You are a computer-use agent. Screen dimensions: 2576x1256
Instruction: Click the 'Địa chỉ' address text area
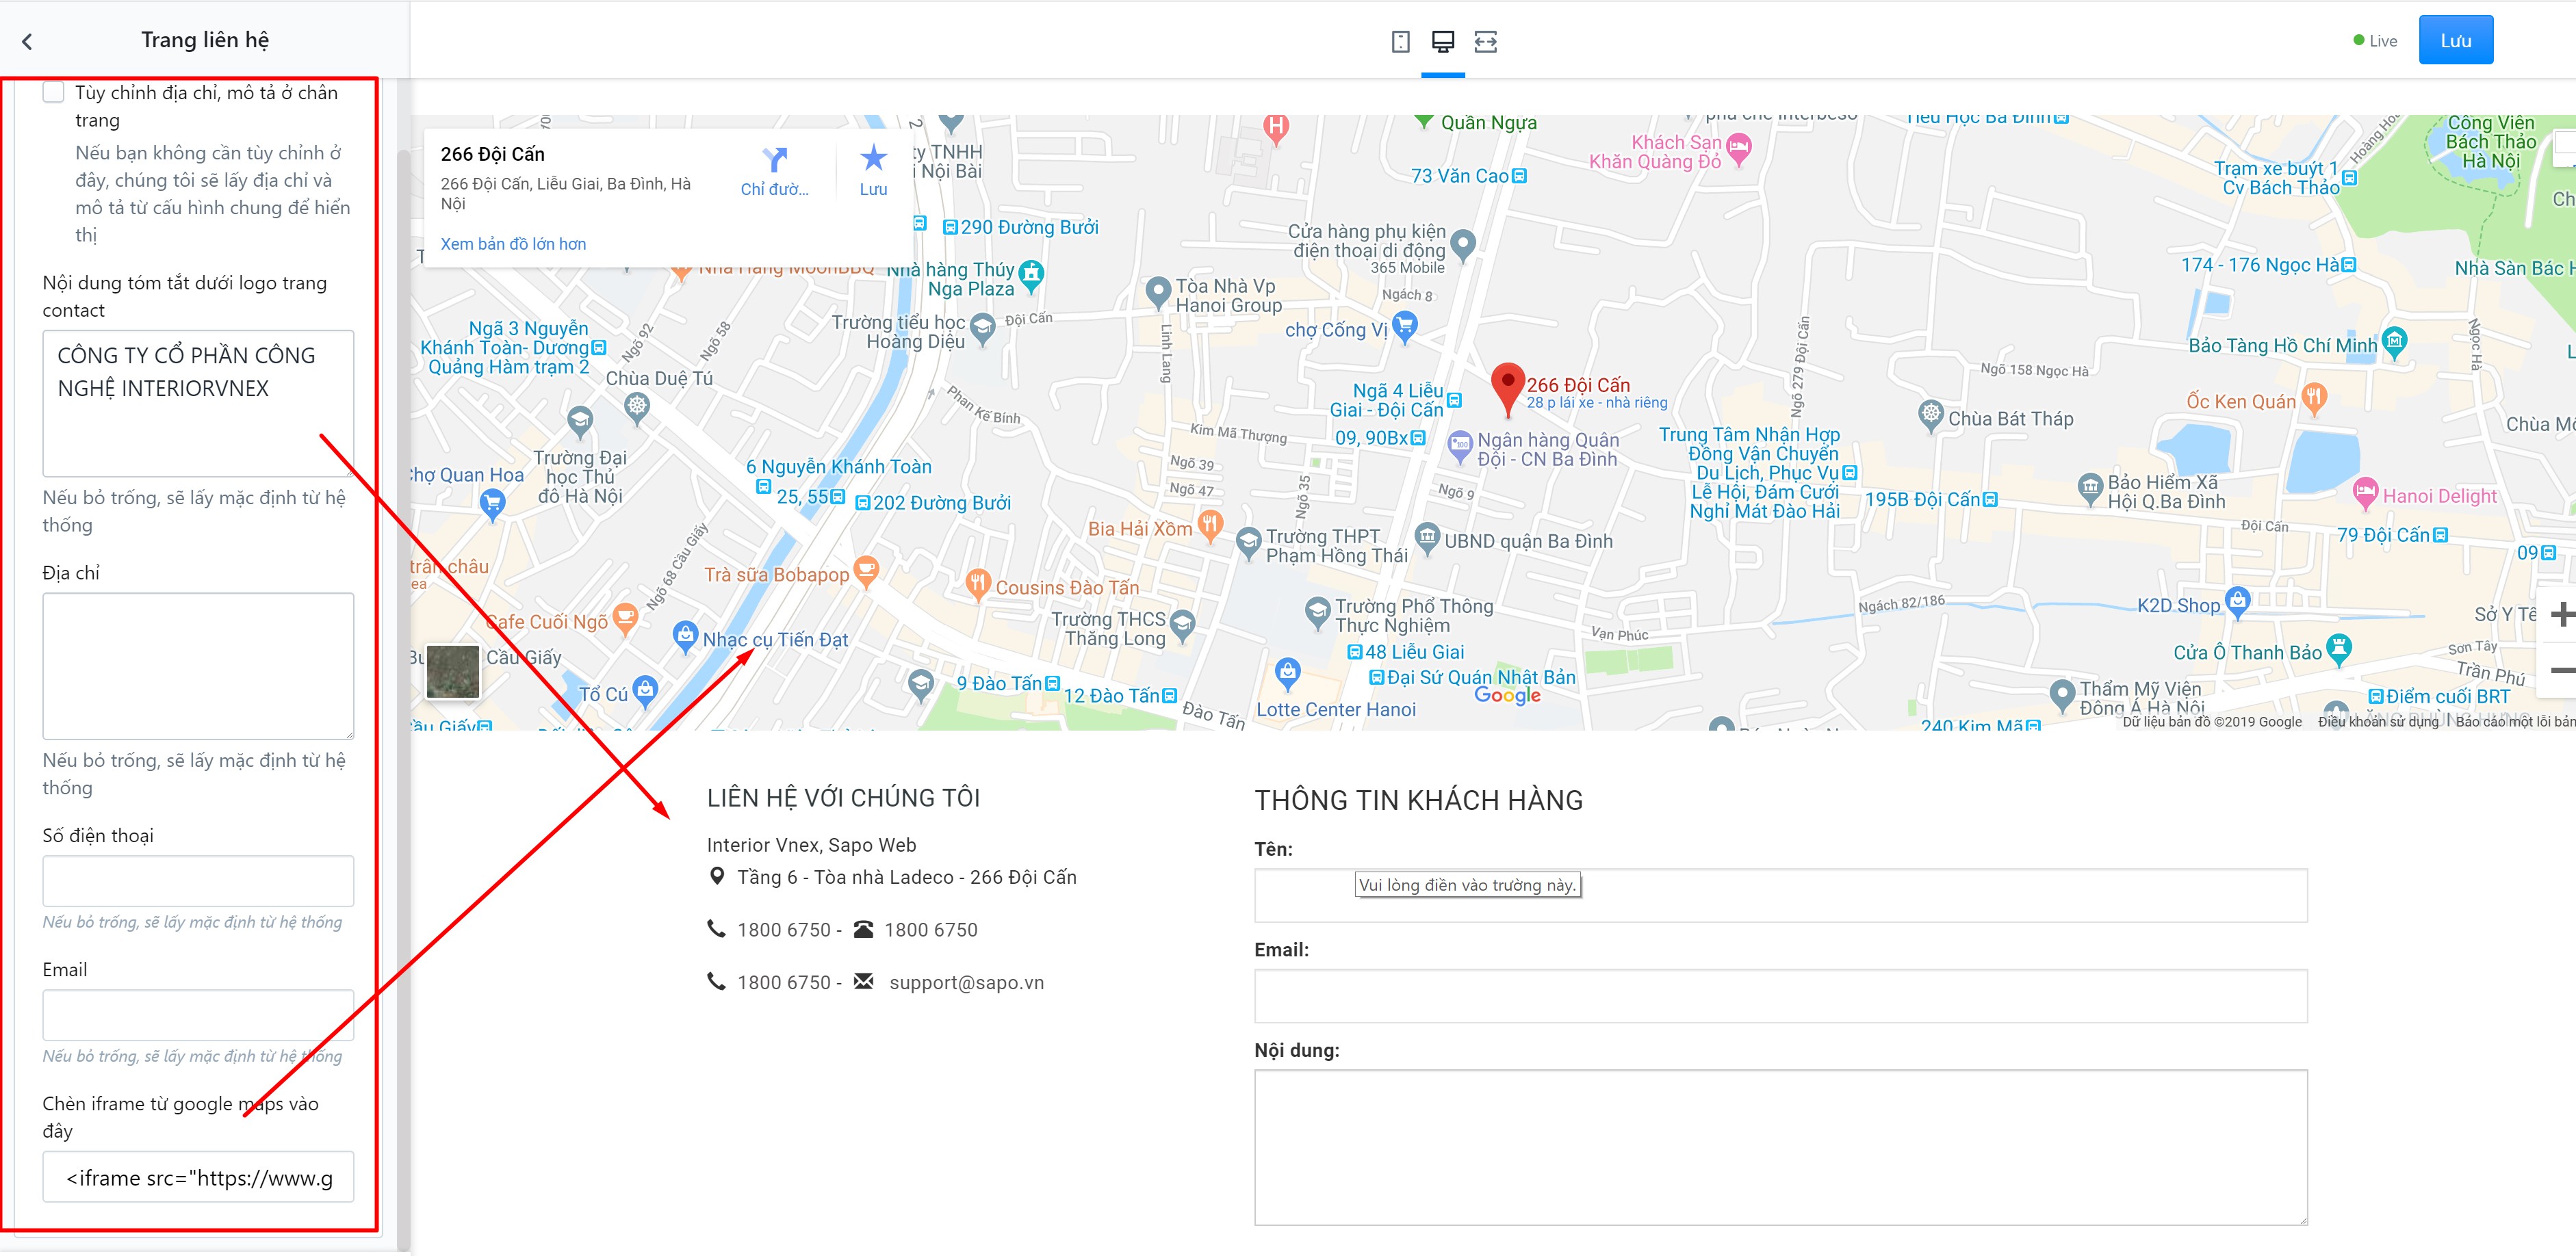coord(198,666)
